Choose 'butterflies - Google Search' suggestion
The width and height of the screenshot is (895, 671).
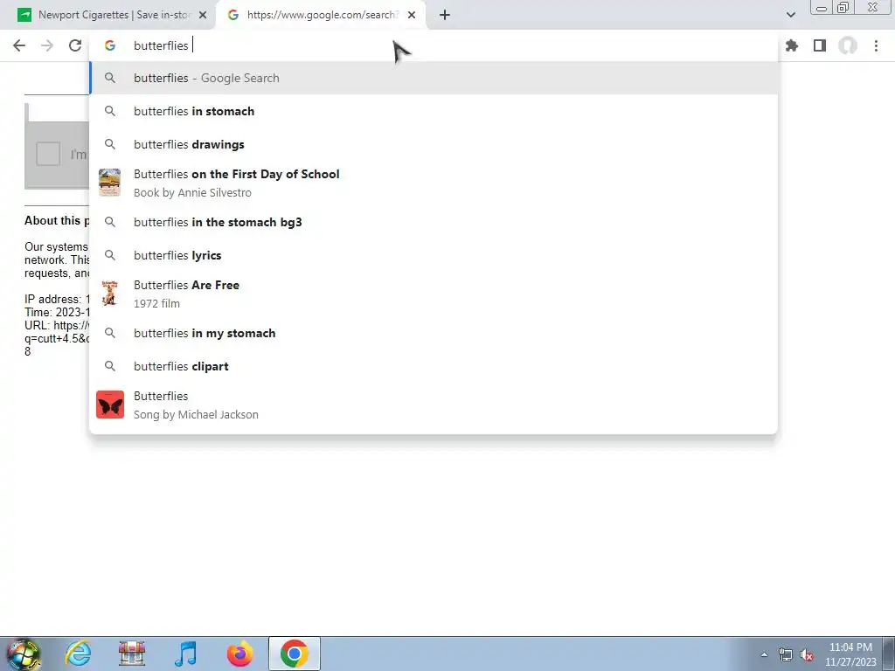point(434,78)
